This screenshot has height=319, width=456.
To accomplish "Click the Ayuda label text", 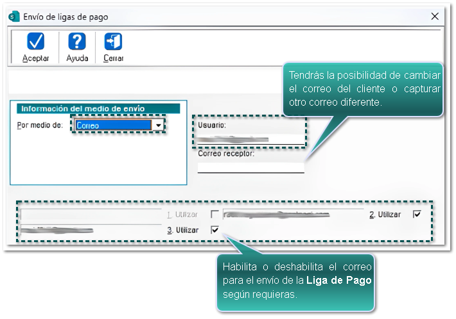I will pyautogui.click(x=77, y=58).
